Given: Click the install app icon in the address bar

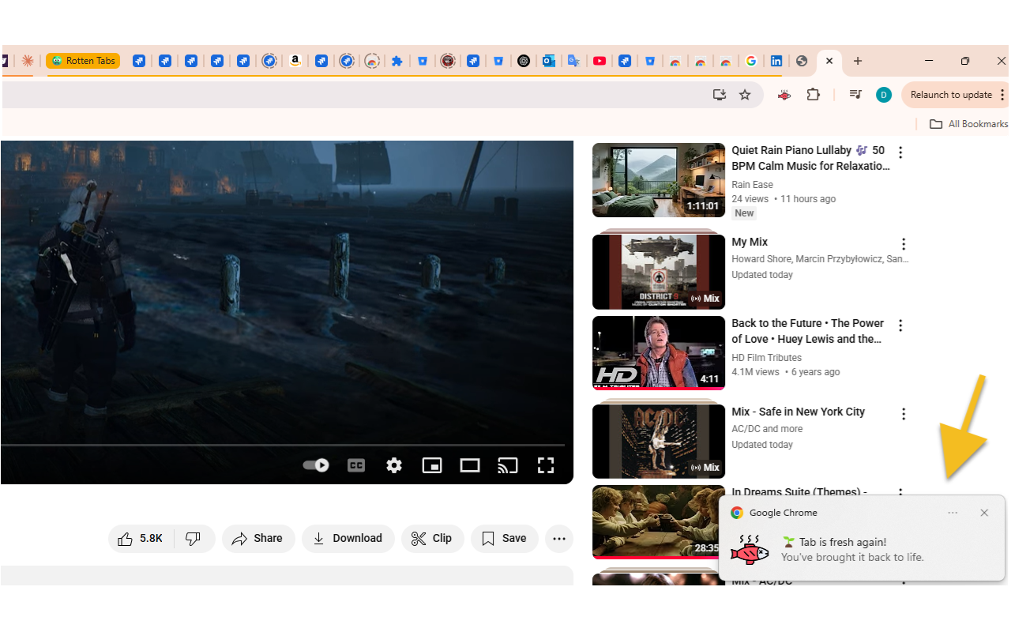Looking at the screenshot, I should click(x=720, y=95).
